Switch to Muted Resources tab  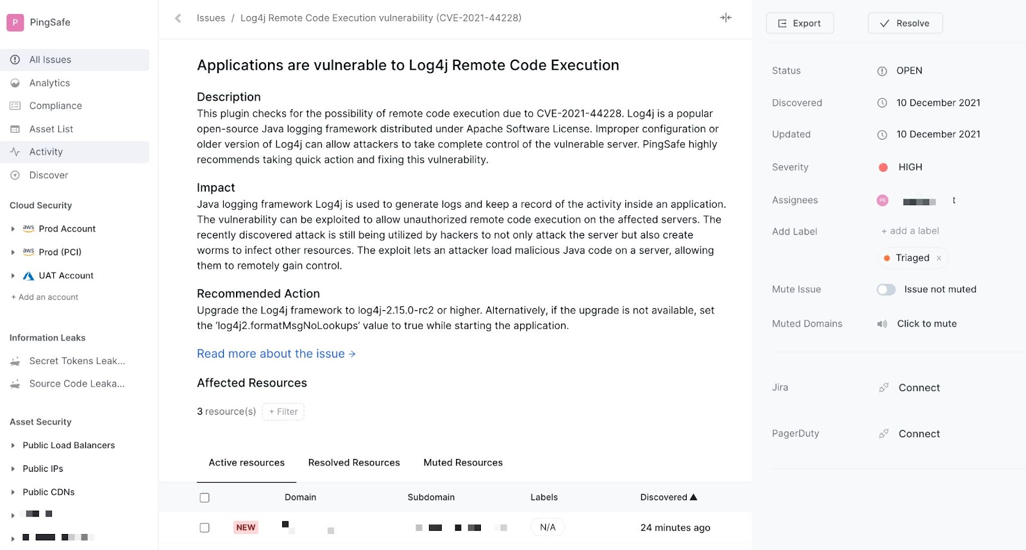coord(463,463)
